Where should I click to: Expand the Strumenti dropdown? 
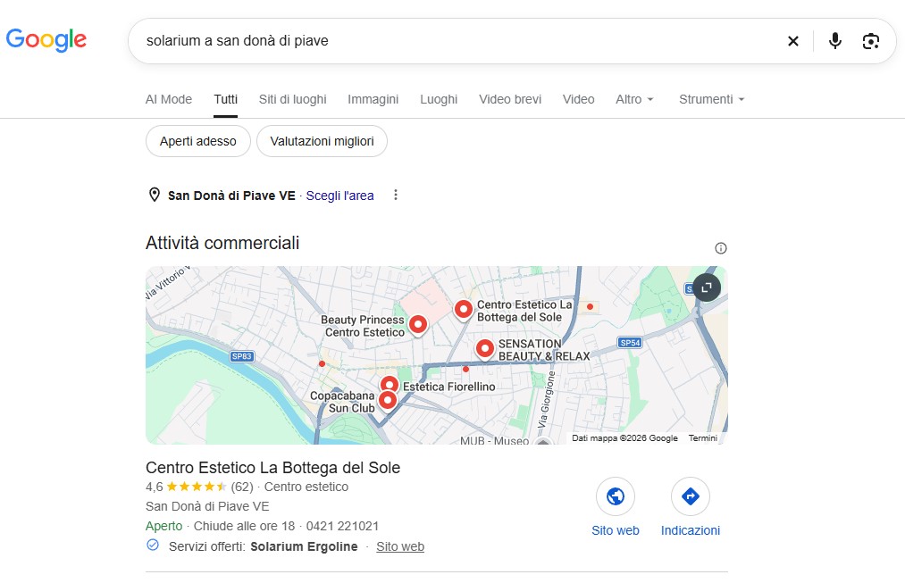coord(712,99)
